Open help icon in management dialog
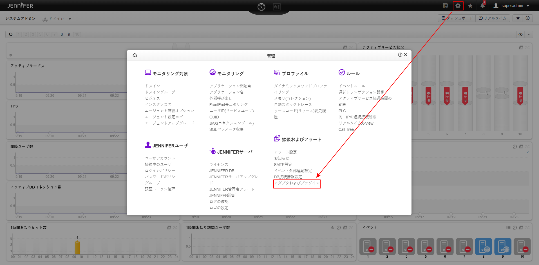Image resolution: width=539 pixels, height=265 pixels. tap(400, 55)
